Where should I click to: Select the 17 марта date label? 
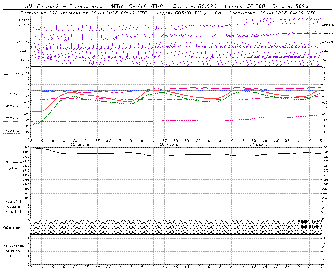[x=258, y=144]
